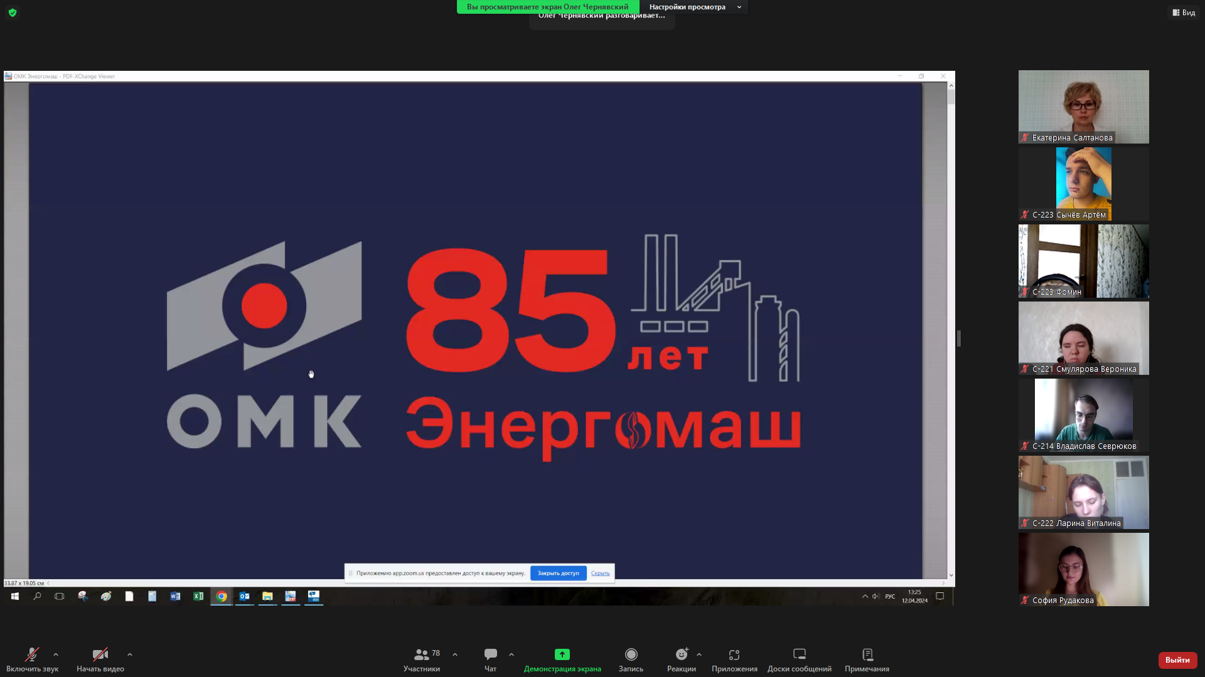Click the PDF viewer scroll up arrow
Screen dimensions: 1205x677
click(951, 85)
